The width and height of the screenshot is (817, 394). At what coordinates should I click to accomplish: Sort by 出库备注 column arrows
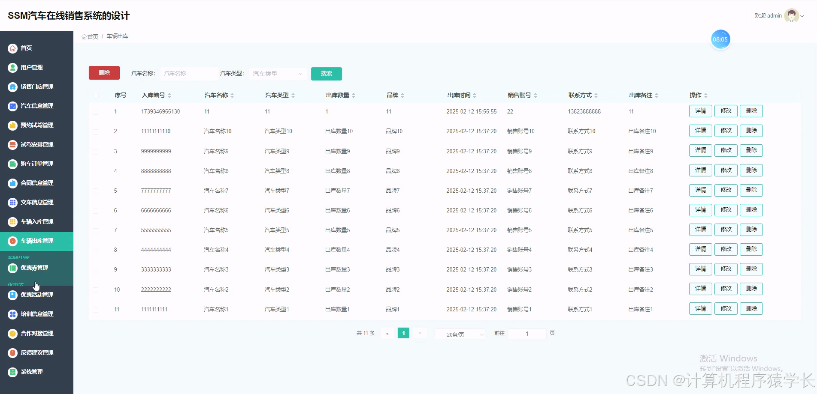[x=657, y=96]
